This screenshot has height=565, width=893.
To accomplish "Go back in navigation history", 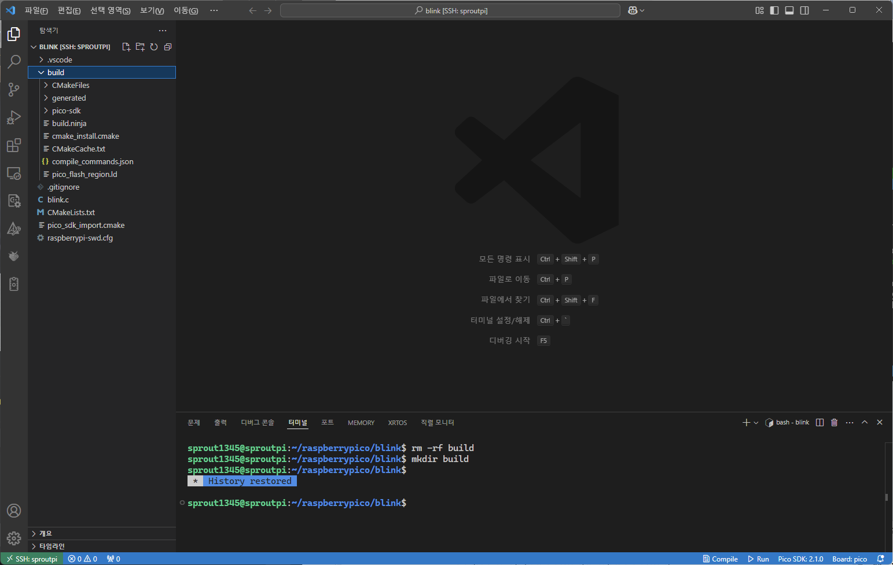I will [252, 10].
